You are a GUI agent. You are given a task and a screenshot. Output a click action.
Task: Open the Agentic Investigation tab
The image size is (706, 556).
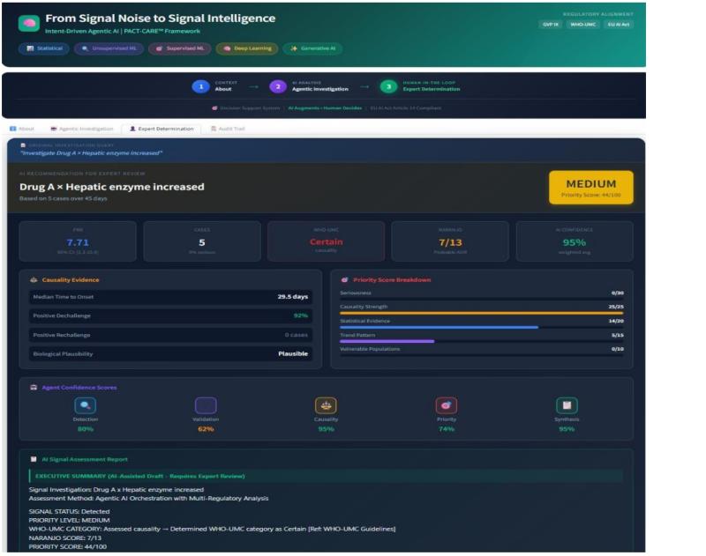83,129
